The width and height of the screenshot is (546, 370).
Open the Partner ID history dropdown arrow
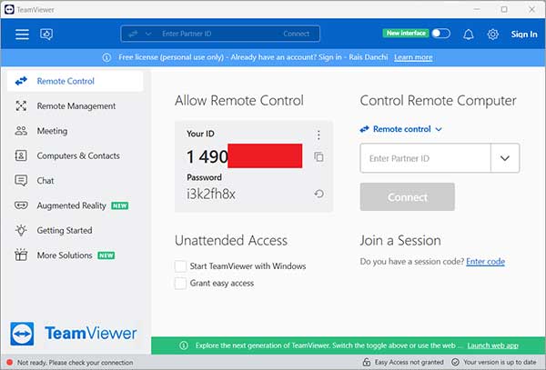point(505,158)
